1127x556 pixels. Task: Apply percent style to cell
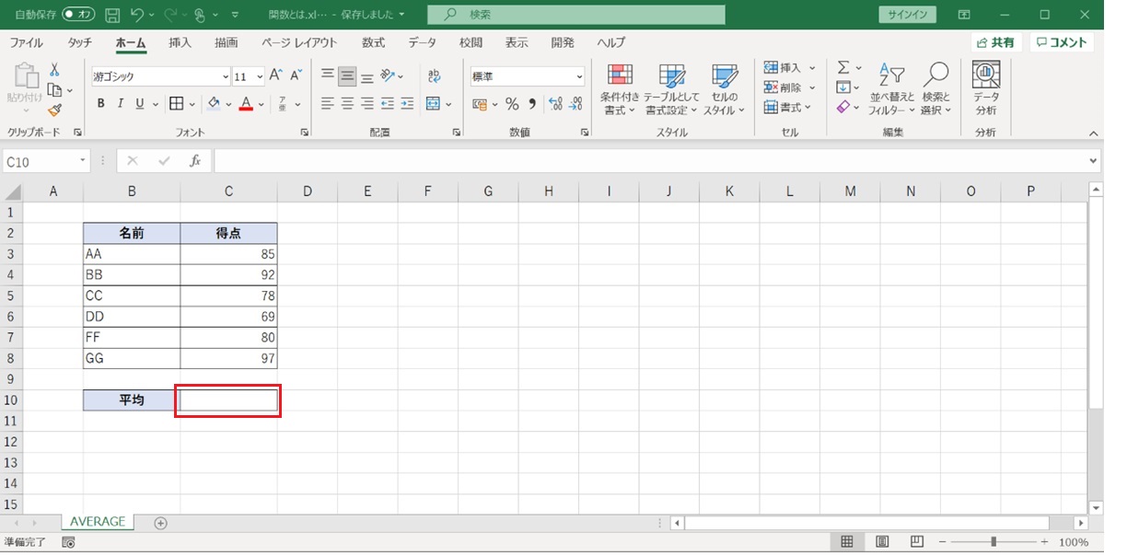pos(512,104)
